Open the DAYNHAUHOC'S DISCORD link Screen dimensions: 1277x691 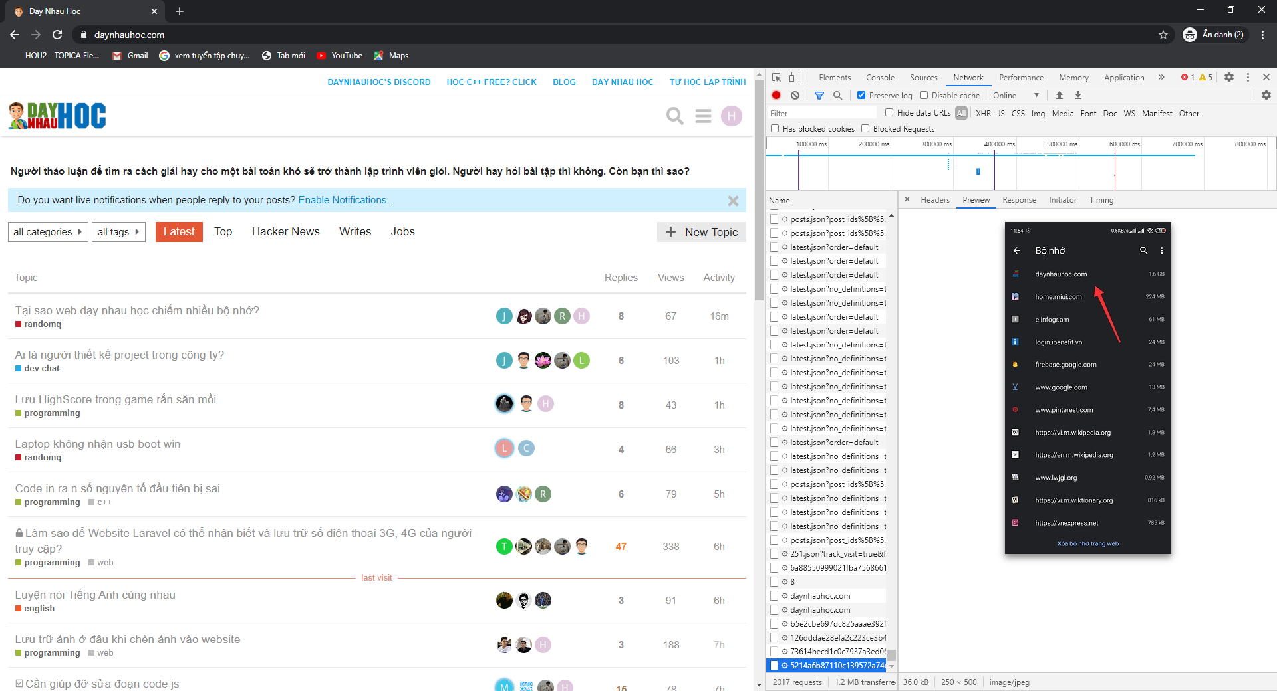click(x=379, y=82)
